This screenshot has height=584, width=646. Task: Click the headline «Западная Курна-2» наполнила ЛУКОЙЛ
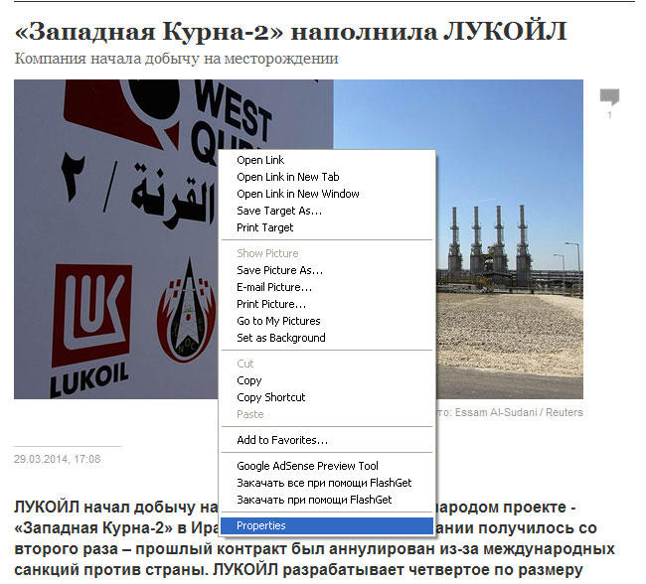coord(290,32)
